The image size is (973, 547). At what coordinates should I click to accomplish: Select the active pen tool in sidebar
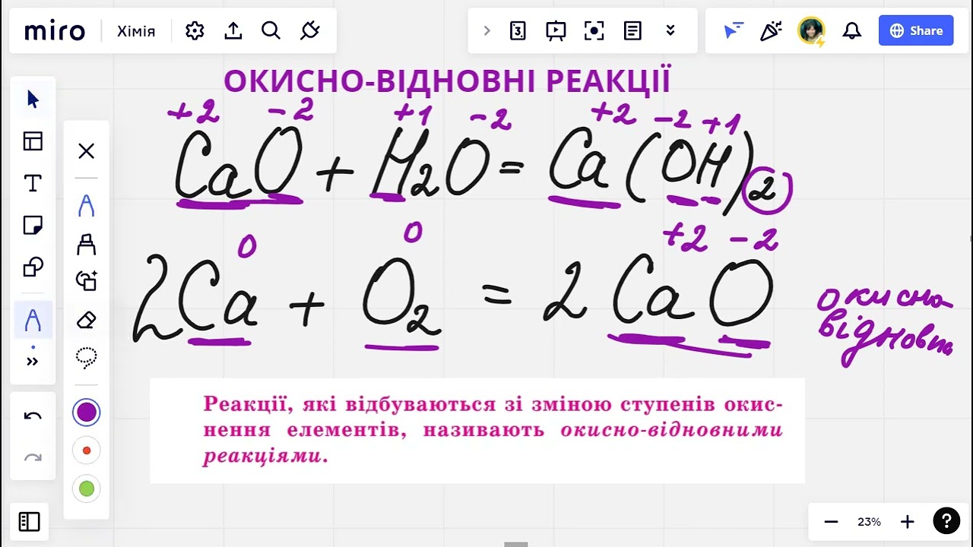(33, 321)
